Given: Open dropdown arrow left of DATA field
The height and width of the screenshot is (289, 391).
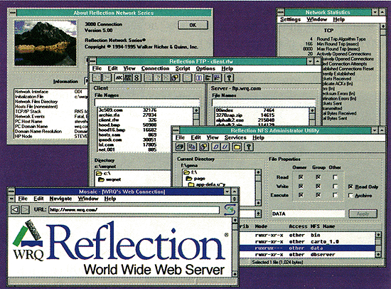Looking at the screenshot, I should click(258, 214).
